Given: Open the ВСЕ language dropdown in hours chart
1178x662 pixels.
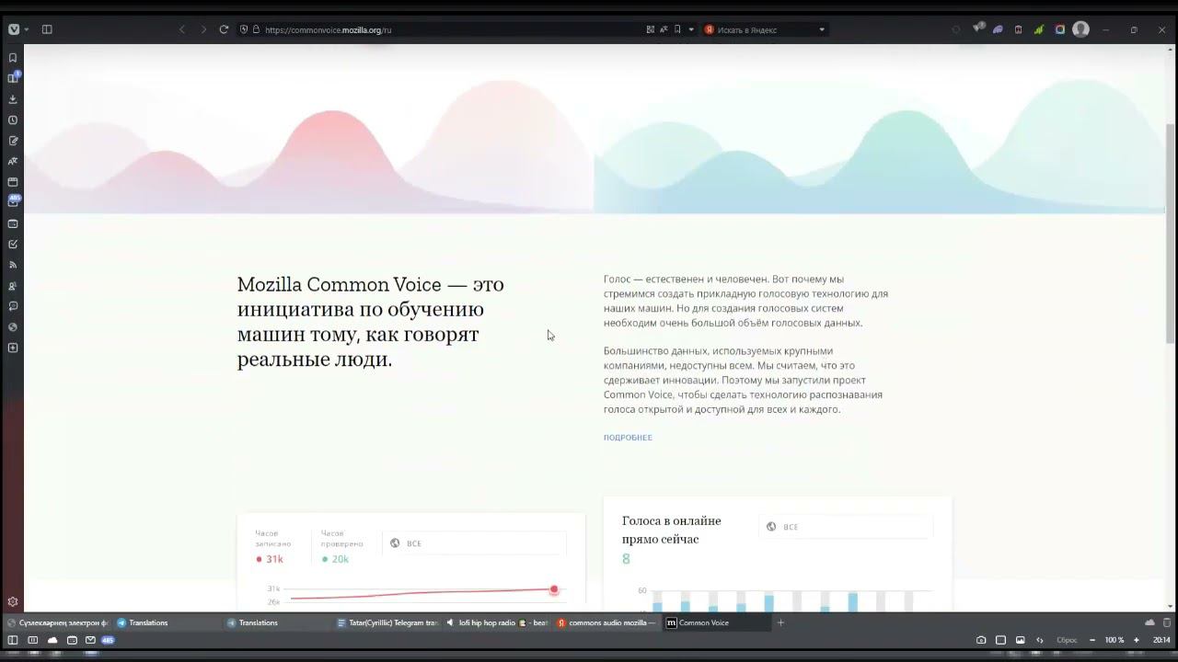Looking at the screenshot, I should coord(475,543).
